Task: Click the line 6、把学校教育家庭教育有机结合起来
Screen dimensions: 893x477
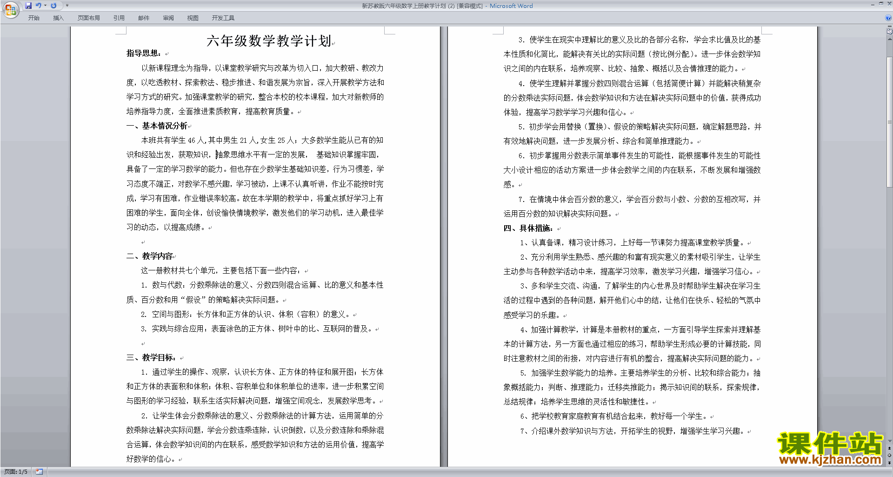Action: (x=614, y=417)
